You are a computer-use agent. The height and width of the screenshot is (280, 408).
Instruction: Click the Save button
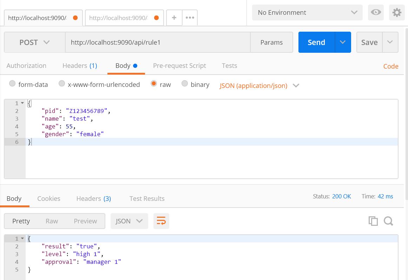[369, 42]
